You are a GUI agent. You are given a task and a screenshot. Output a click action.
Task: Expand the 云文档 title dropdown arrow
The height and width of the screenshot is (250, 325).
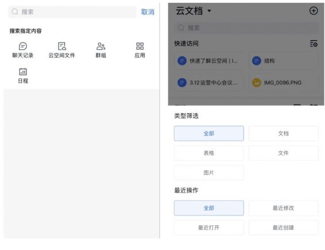(209, 10)
